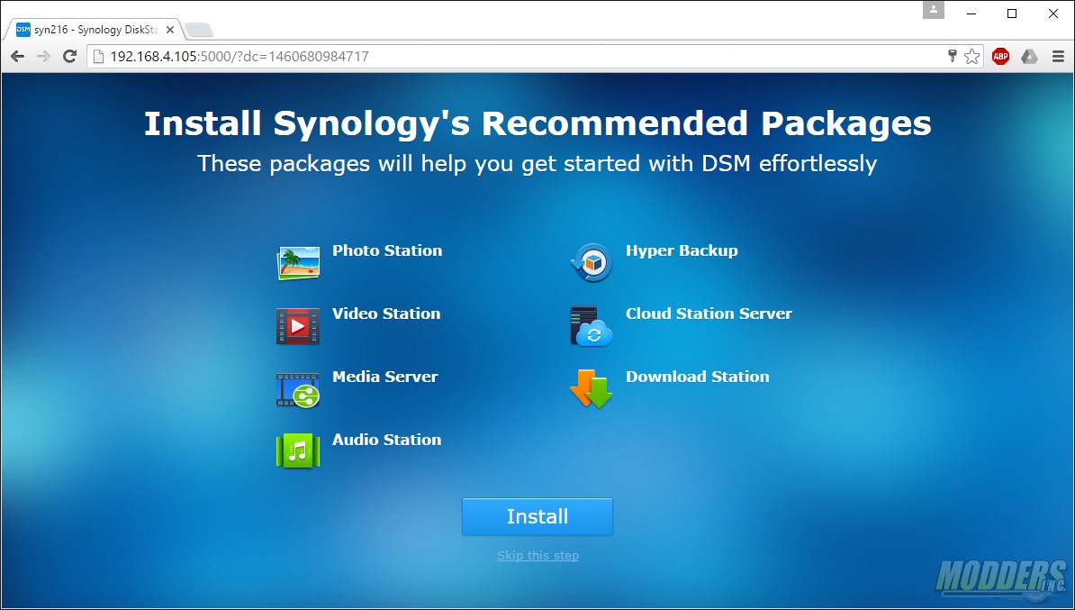Open the Chrome user profile button
The height and width of the screenshot is (610, 1075).
click(x=934, y=10)
